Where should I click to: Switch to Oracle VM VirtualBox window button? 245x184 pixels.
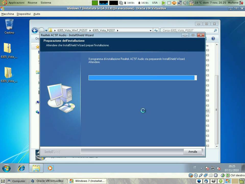(x=48, y=181)
